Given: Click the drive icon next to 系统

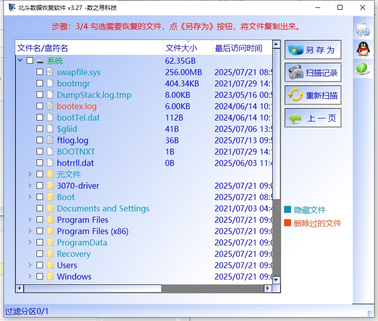Looking at the screenshot, I should click(40, 61).
